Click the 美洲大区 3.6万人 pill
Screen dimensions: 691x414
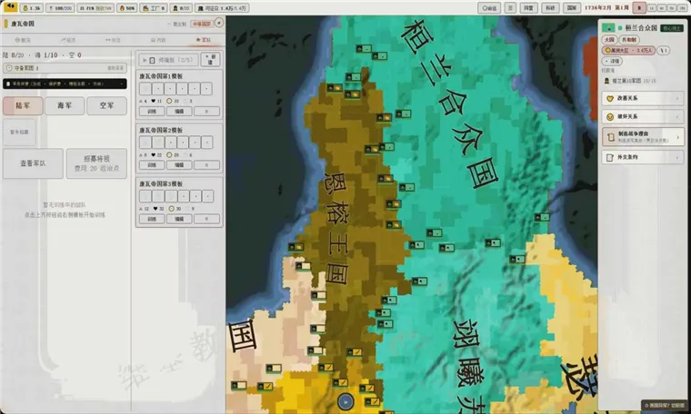(x=628, y=51)
